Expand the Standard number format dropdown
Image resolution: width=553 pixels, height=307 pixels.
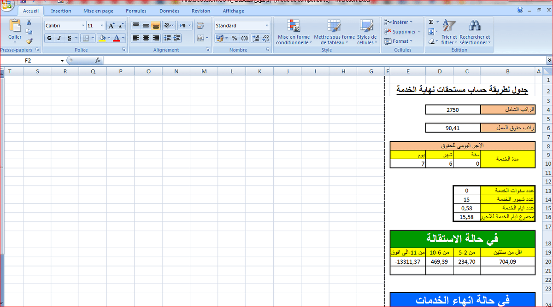267,26
